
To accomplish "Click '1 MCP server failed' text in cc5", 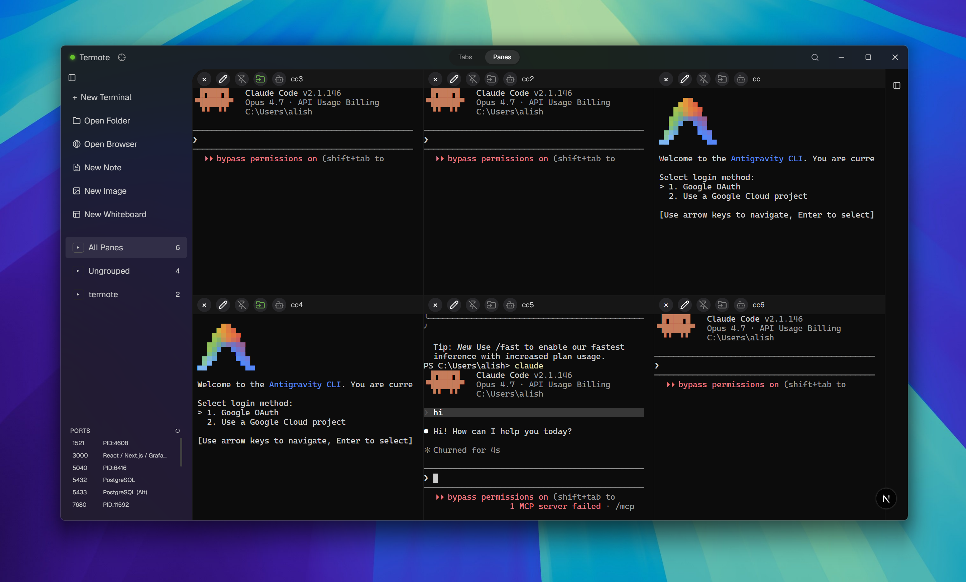I will click(x=555, y=506).
